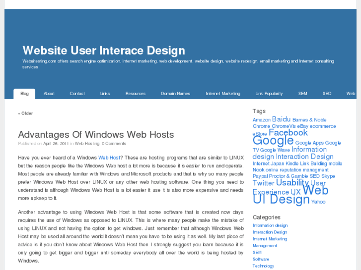Image resolution: width=361 pixels, height=270 pixels.
Task: Open the Paypal tag
Action: (260, 176)
